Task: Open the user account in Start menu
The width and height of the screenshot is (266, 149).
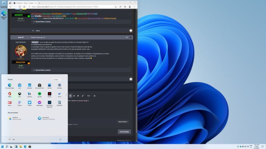Action: (x=12, y=139)
